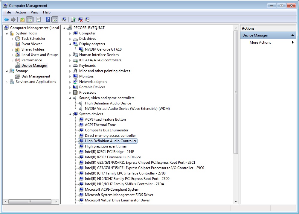Viewport: 299px width, 214px height.
Task: Select ACPI Fixed Feature Button device
Action: point(105,119)
